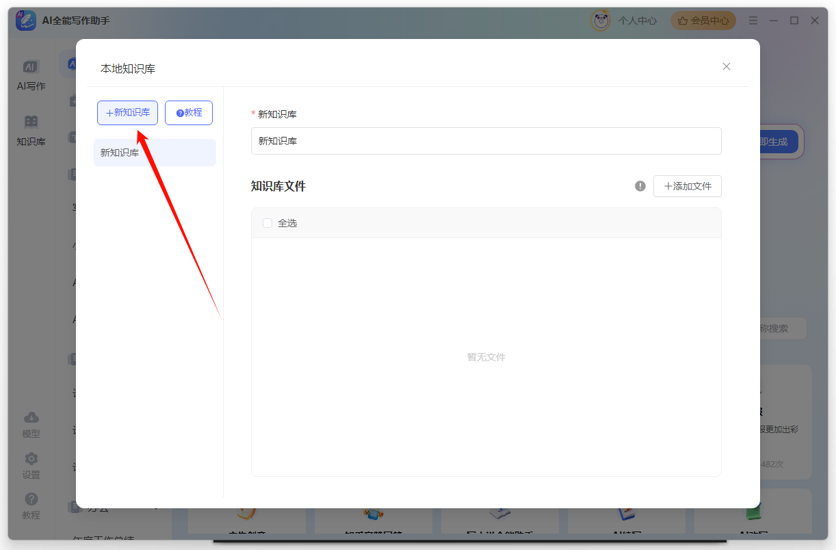Click the +添加文件 add file button

point(687,185)
